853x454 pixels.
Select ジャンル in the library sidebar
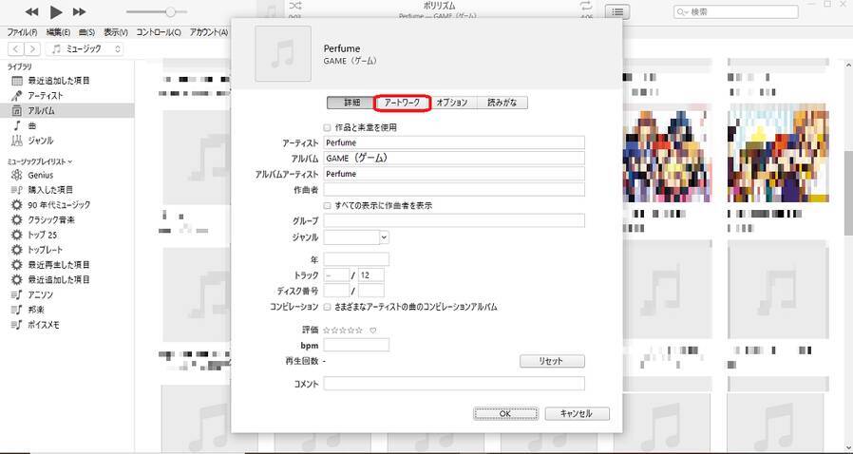click(40, 141)
